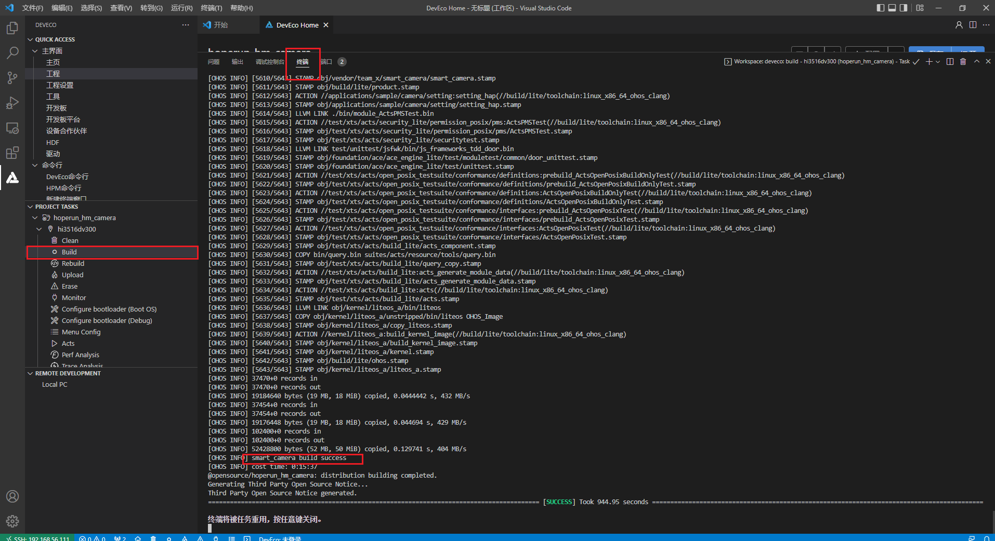Image resolution: width=995 pixels, height=541 pixels.
Task: Select the DevEco icon in activity bar
Action: 12,178
